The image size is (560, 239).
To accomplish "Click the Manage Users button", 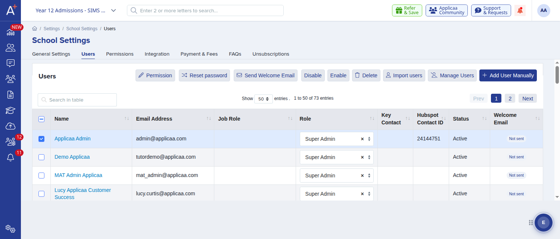I will click(x=452, y=75).
